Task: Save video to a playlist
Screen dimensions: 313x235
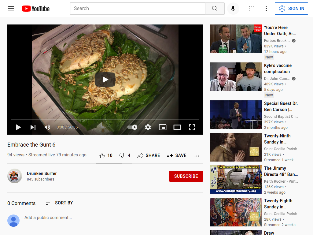Action: 176,155
